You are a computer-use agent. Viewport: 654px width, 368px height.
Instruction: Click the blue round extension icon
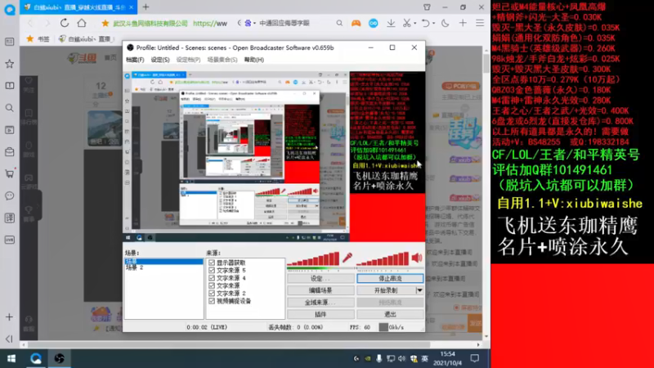tap(374, 24)
